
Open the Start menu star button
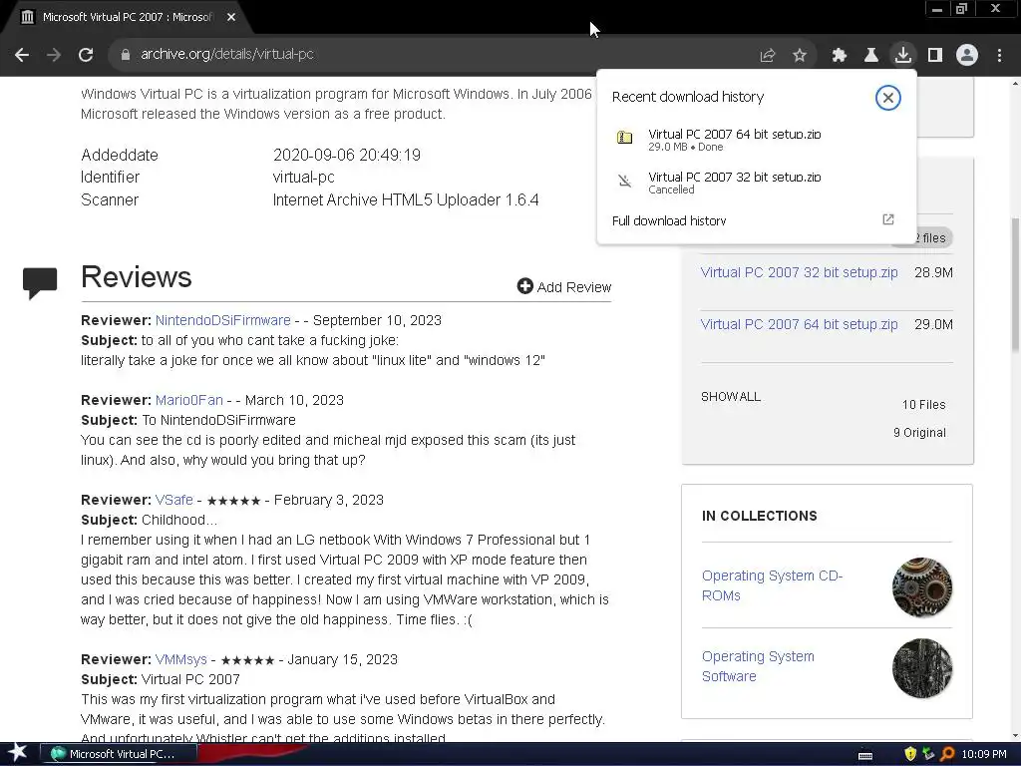pos(18,754)
